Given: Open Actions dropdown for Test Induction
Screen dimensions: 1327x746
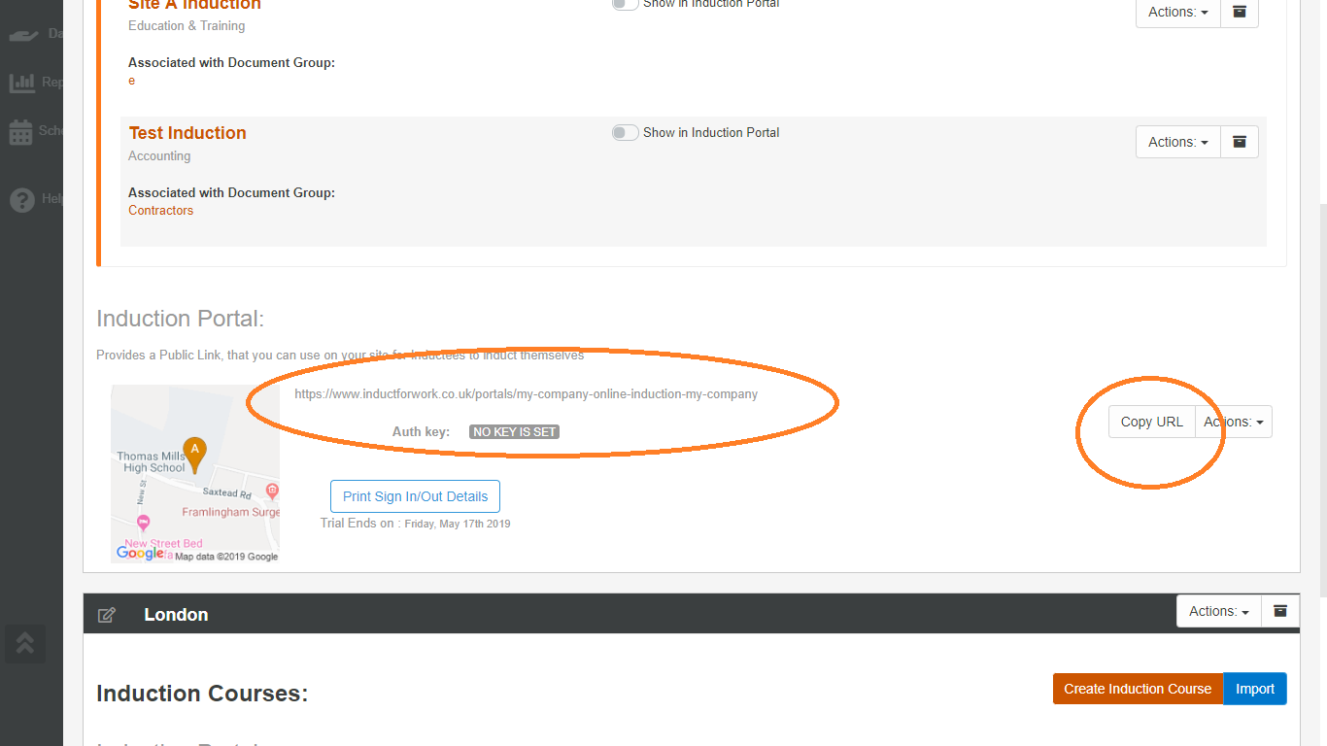Looking at the screenshot, I should tap(1178, 142).
